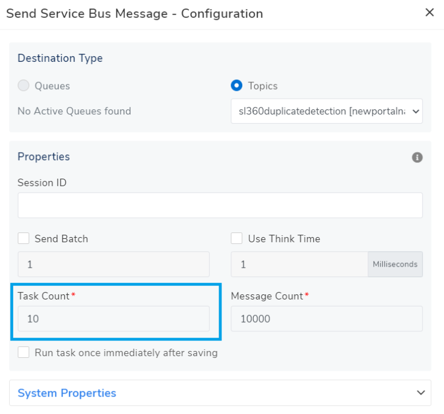Image resolution: width=444 pixels, height=414 pixels.
Task: Click the Send Batch size field
Action: (114, 264)
